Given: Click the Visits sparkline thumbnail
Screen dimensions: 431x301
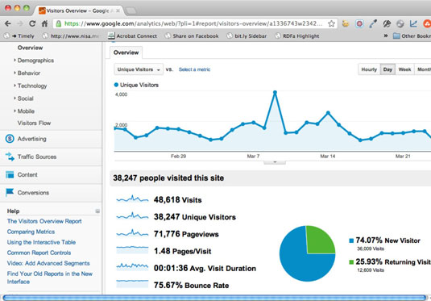Looking at the screenshot, I should (132, 199).
